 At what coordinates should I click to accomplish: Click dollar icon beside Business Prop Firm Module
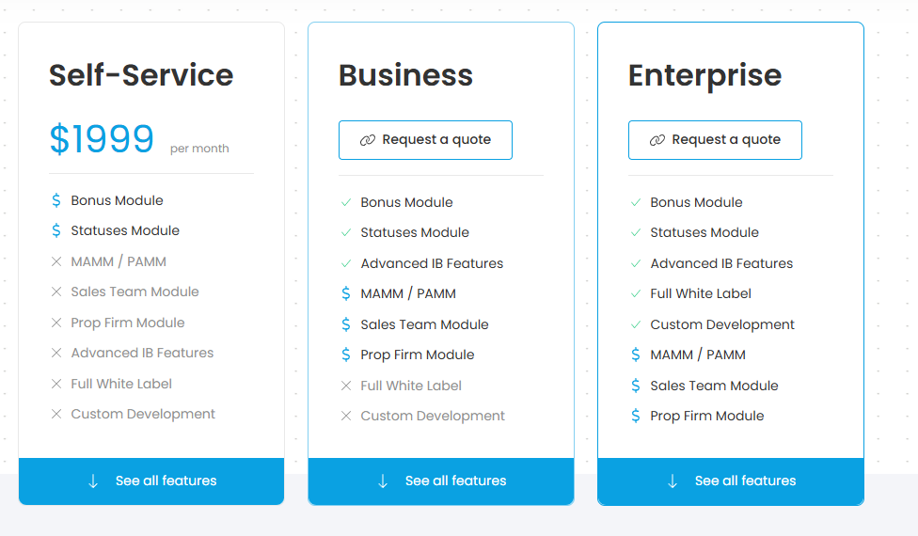(x=346, y=355)
